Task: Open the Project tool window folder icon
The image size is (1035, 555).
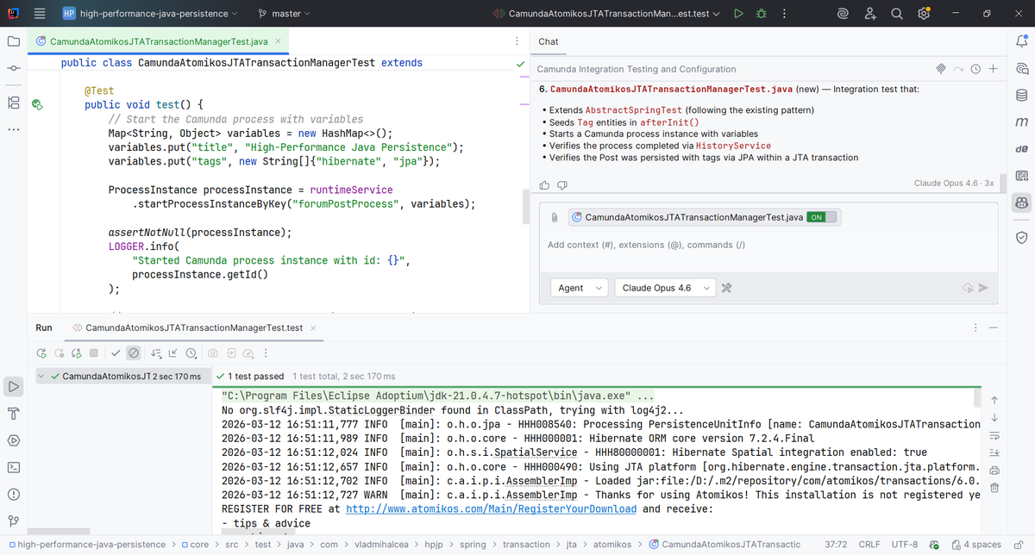Action: 13,41
